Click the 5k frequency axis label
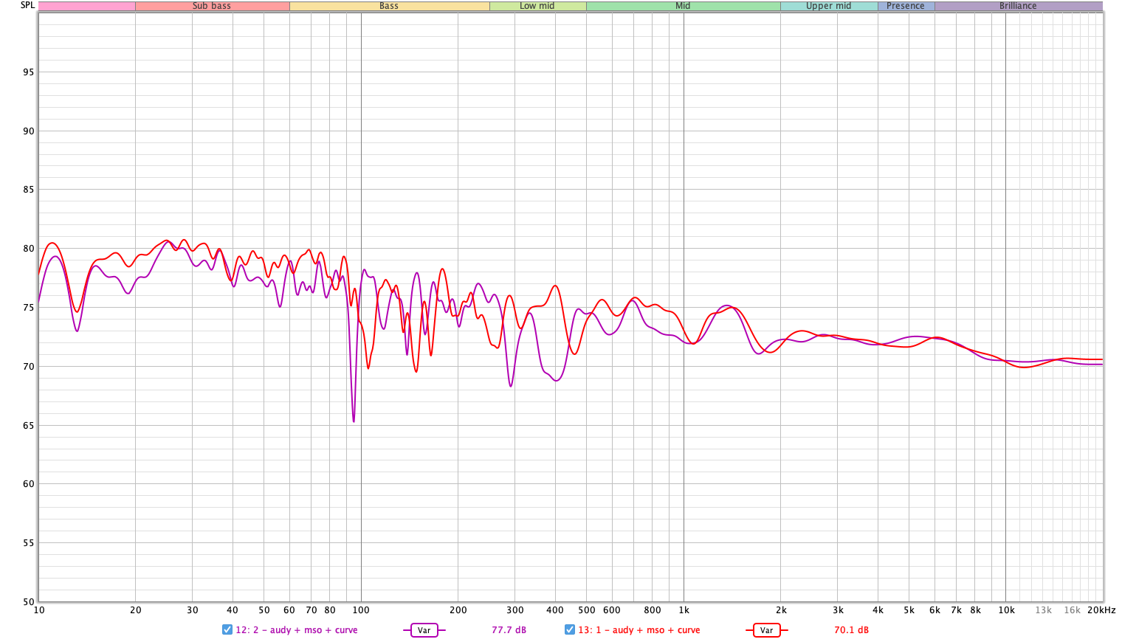 point(909,610)
